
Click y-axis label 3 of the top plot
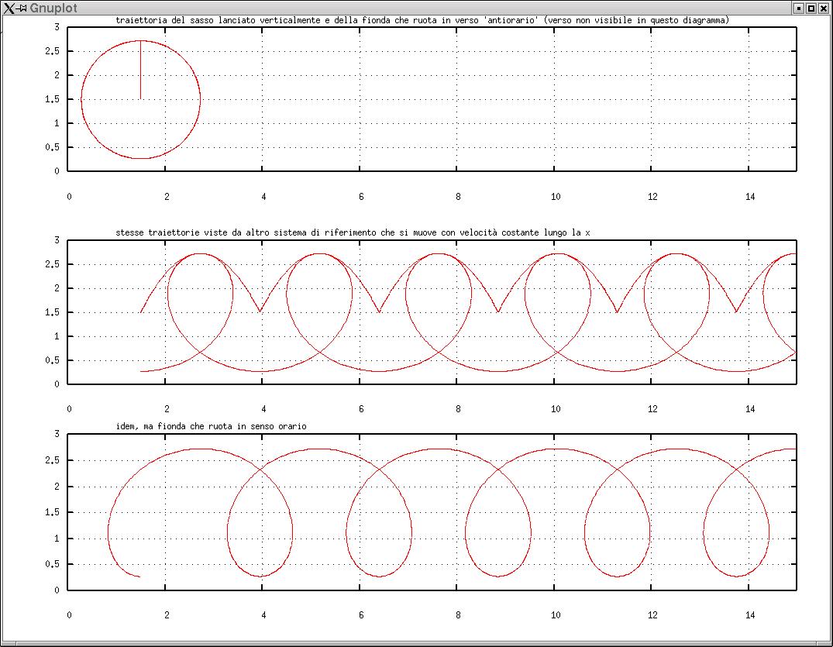pos(57,27)
